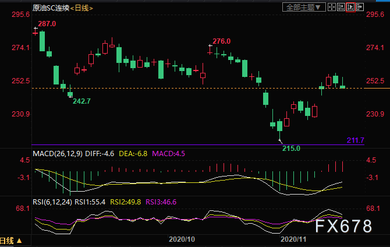Click the purple 211.7 support level label

(x=356, y=140)
